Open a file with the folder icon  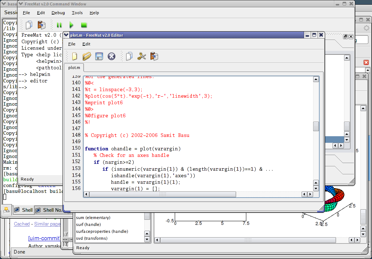click(87, 56)
